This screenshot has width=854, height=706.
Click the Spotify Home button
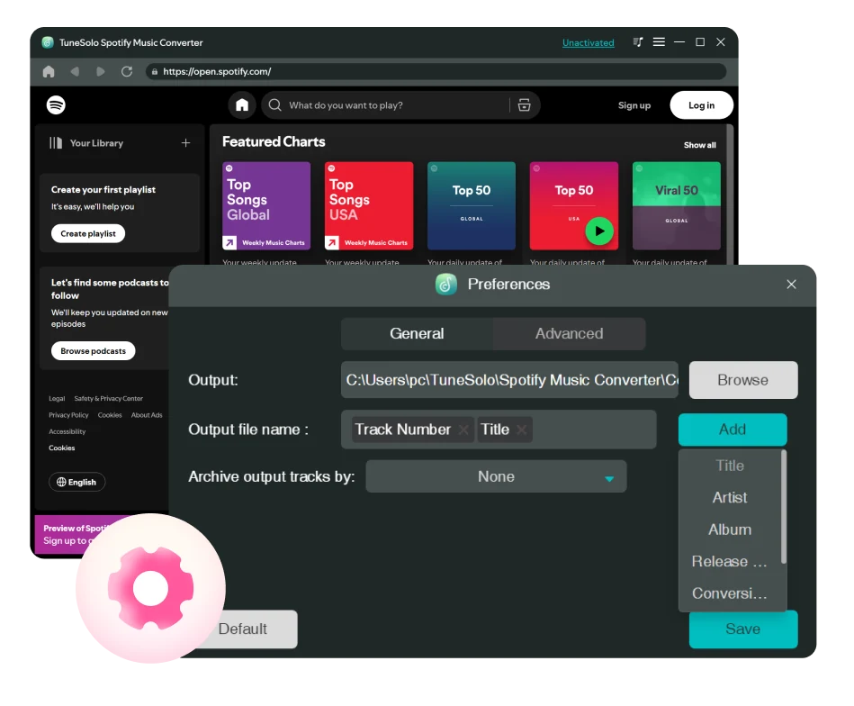[x=242, y=105]
